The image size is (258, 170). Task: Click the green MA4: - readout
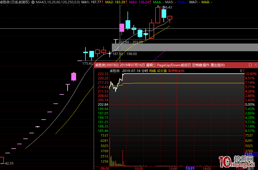pos(158,2)
